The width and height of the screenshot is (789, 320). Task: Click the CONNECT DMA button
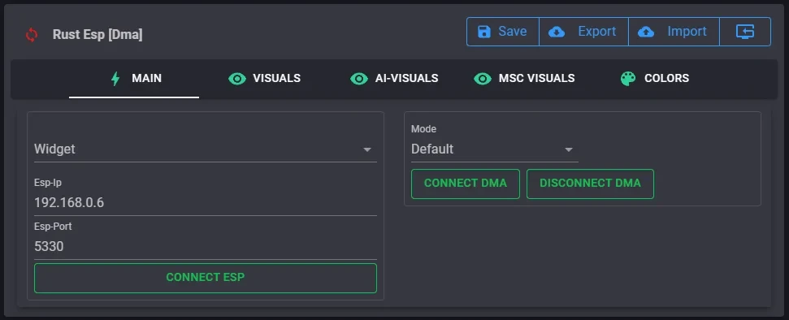466,184
